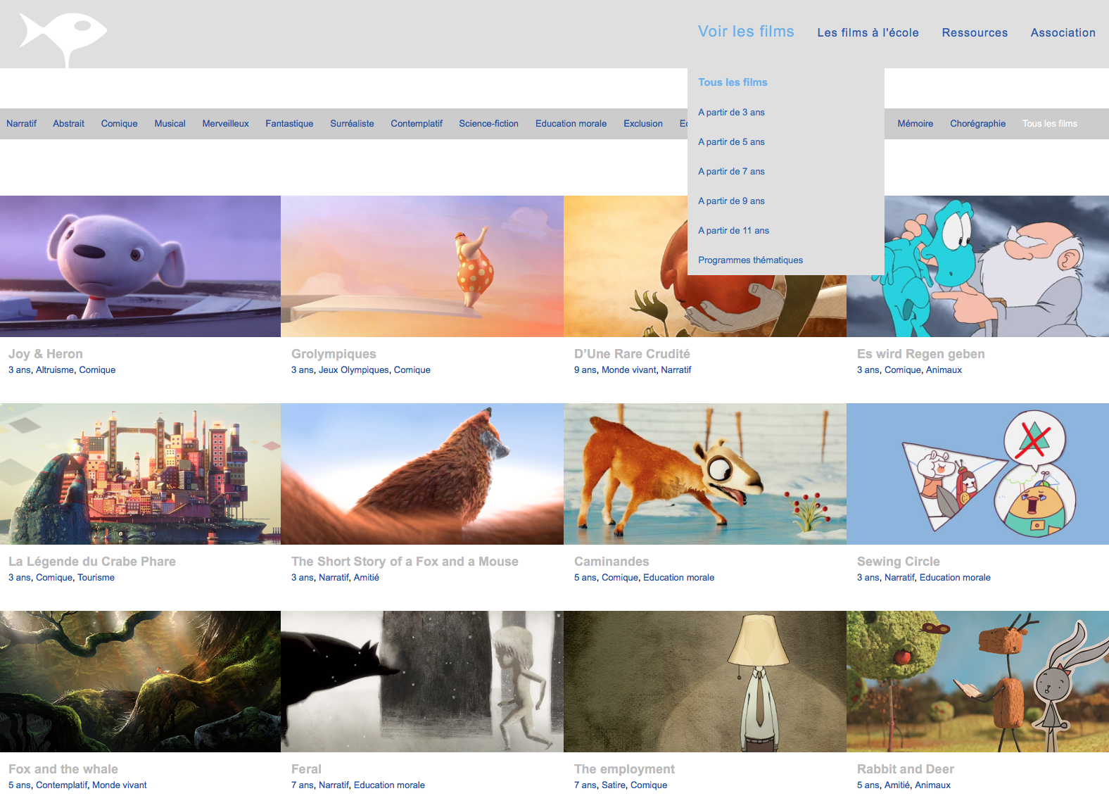The image size is (1109, 810).
Task: Click the Joy & Heron thumbnail
Action: tap(140, 266)
